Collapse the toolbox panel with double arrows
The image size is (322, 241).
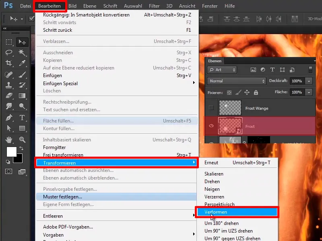[x=5, y=29]
